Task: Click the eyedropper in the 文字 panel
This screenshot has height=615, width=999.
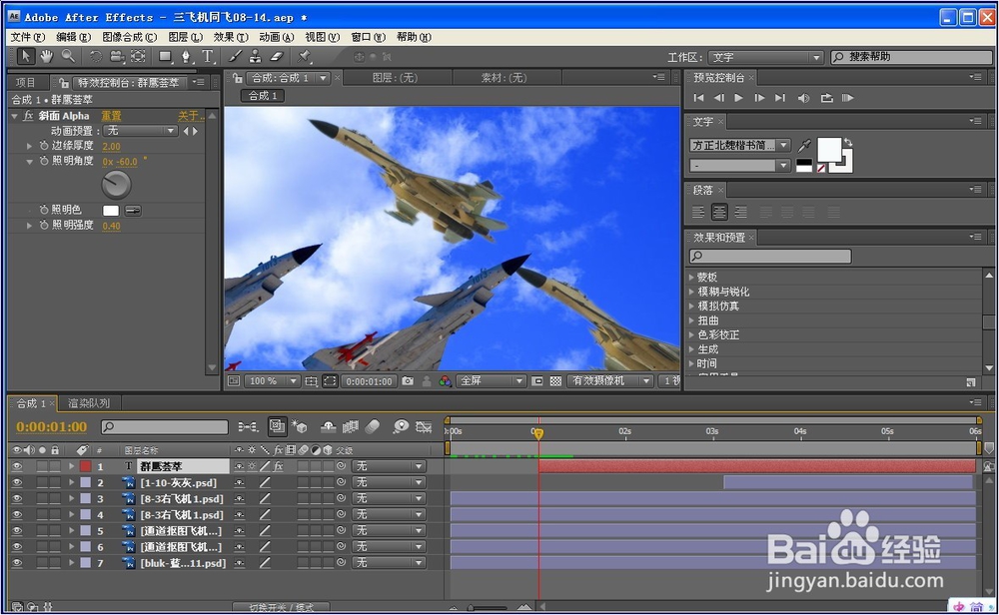Action: point(804,146)
